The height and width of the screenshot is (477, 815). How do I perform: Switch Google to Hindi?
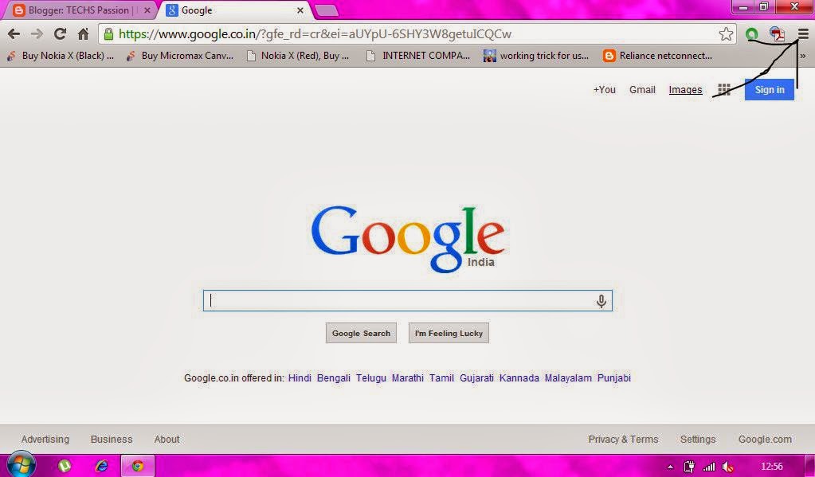(x=300, y=377)
